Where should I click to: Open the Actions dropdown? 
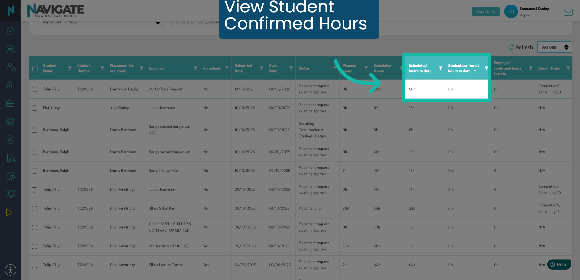coord(555,47)
